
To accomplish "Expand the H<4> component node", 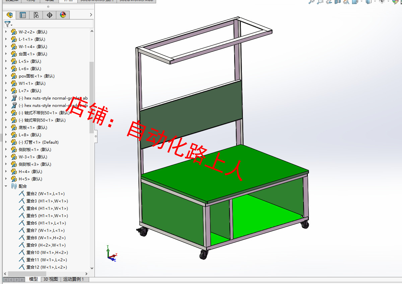I will tap(6, 172).
